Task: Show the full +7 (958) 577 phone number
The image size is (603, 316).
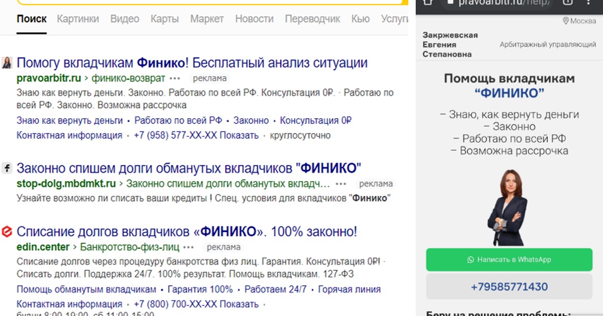Action: click(196, 135)
